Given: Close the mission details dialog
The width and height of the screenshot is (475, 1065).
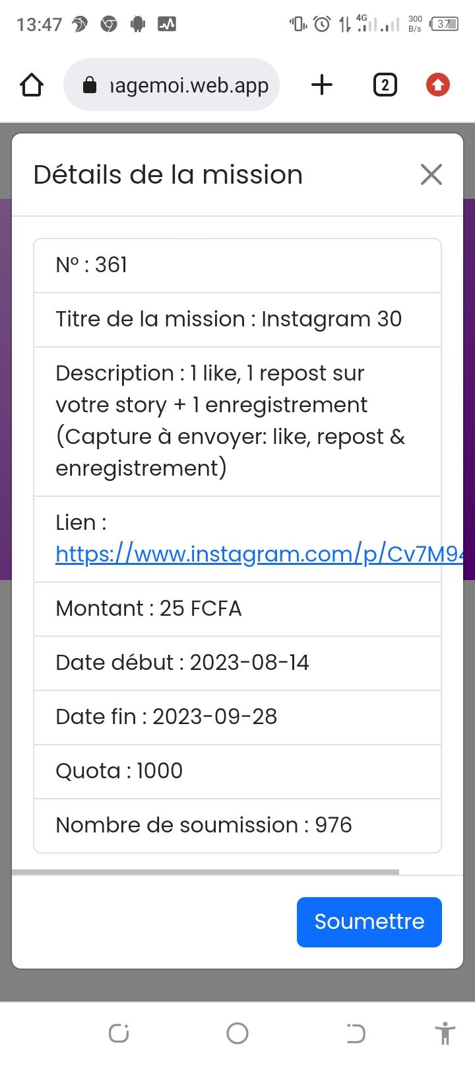Looking at the screenshot, I should [431, 175].
